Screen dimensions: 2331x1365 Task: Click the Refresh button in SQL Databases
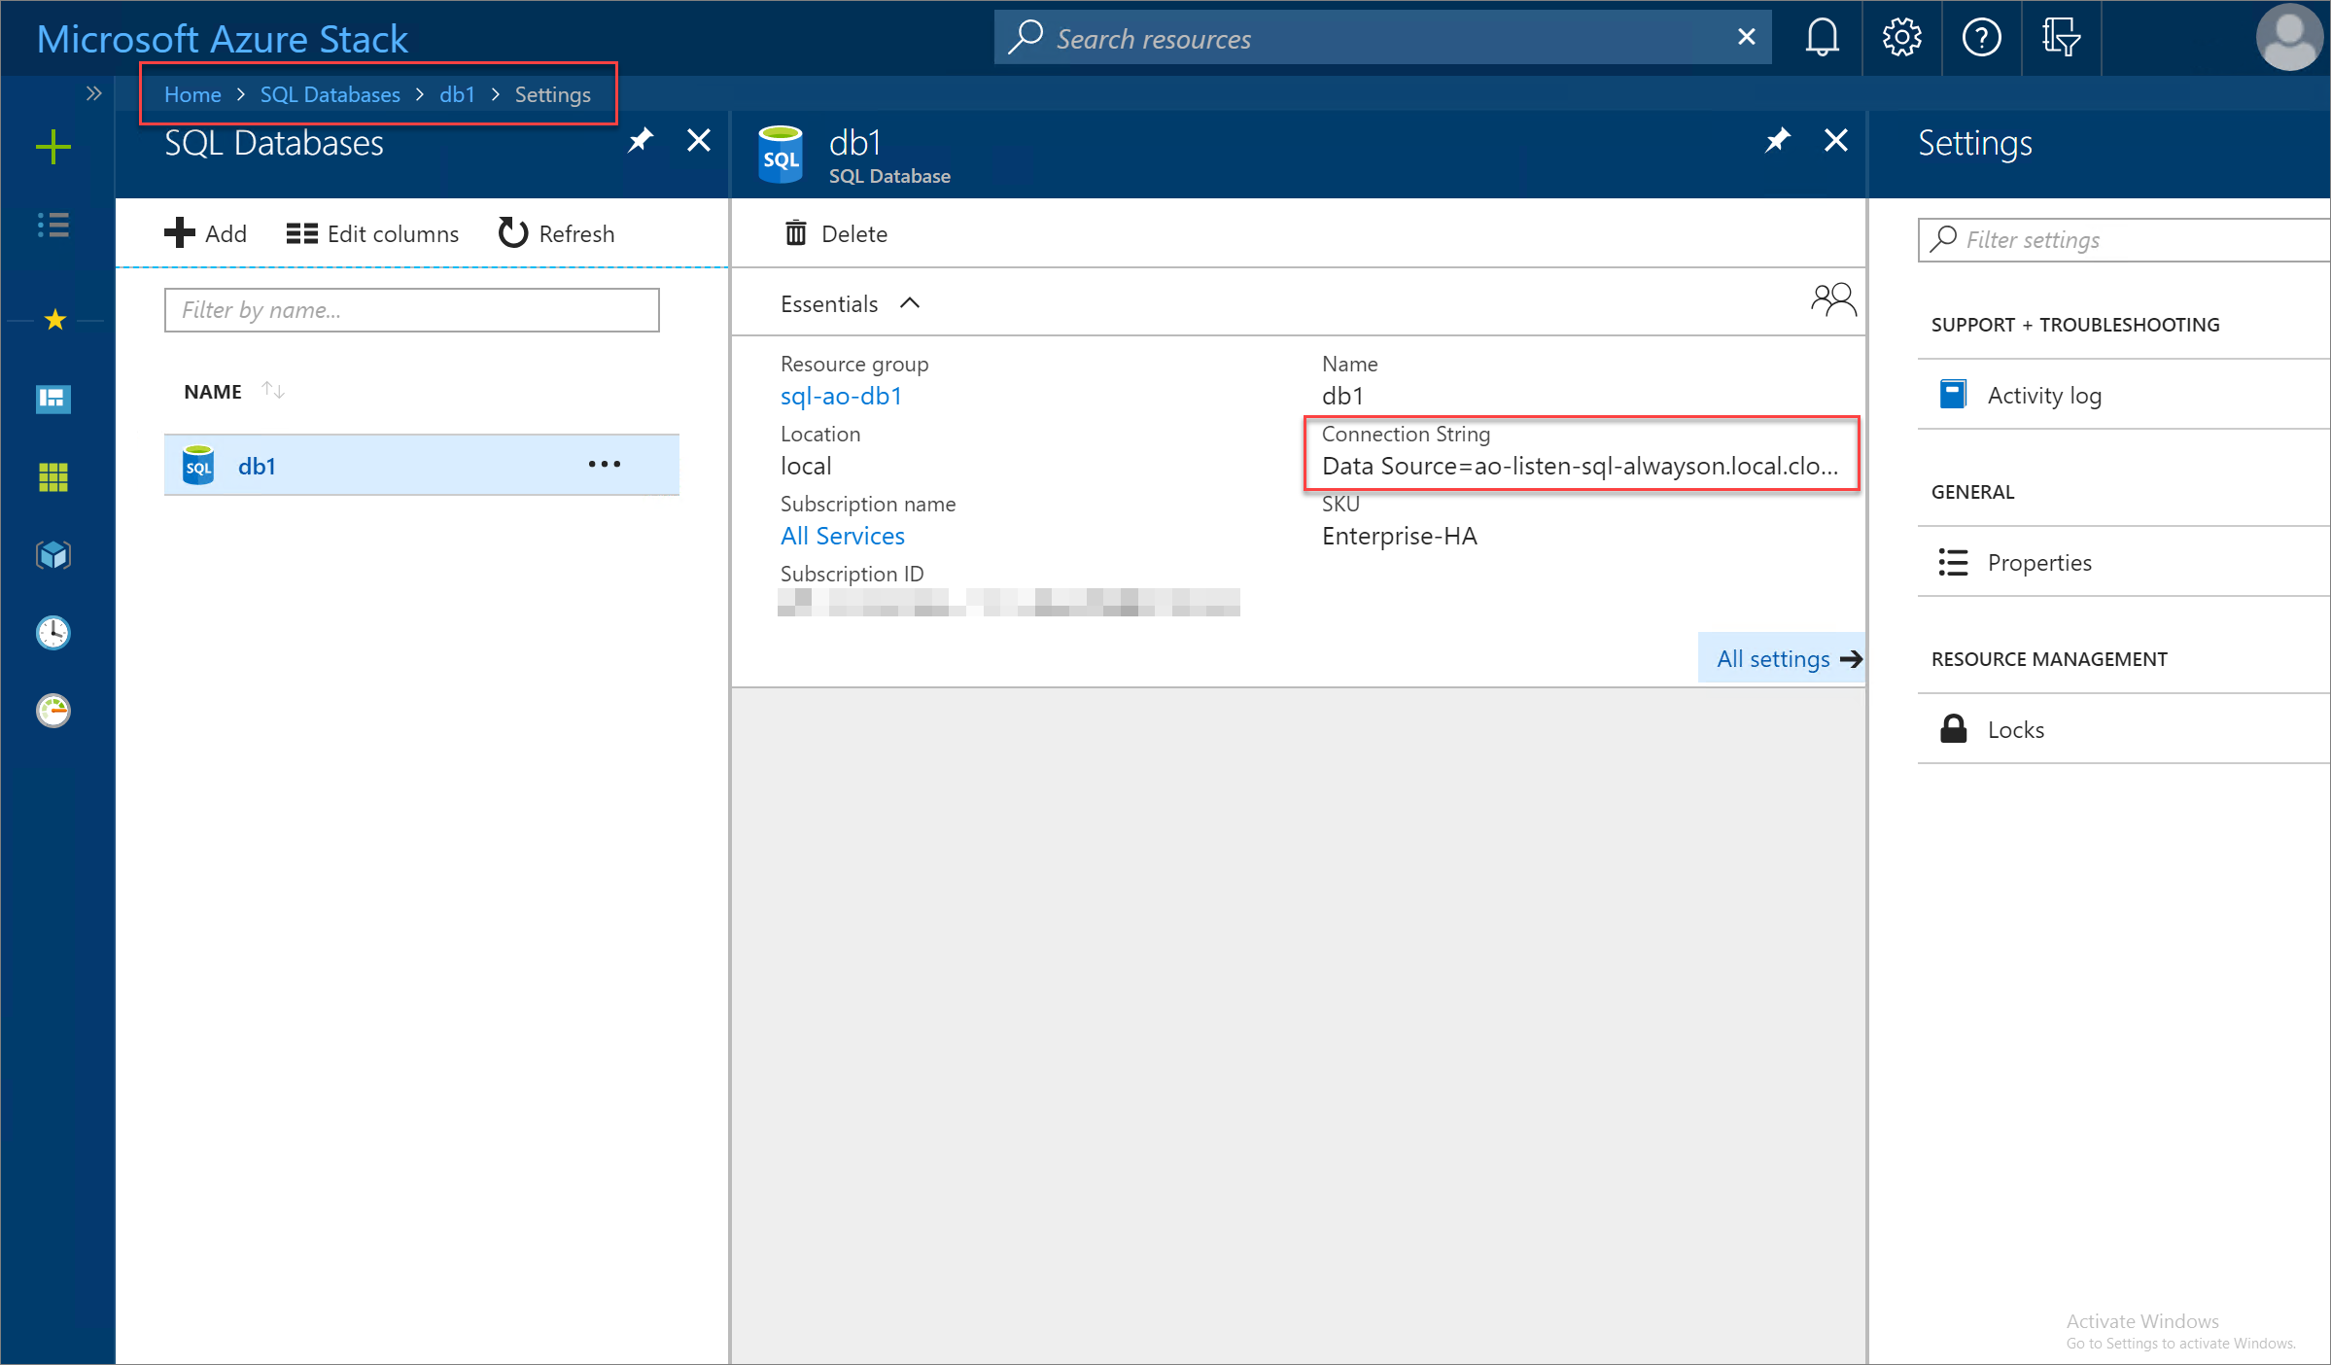pyautogui.click(x=552, y=232)
